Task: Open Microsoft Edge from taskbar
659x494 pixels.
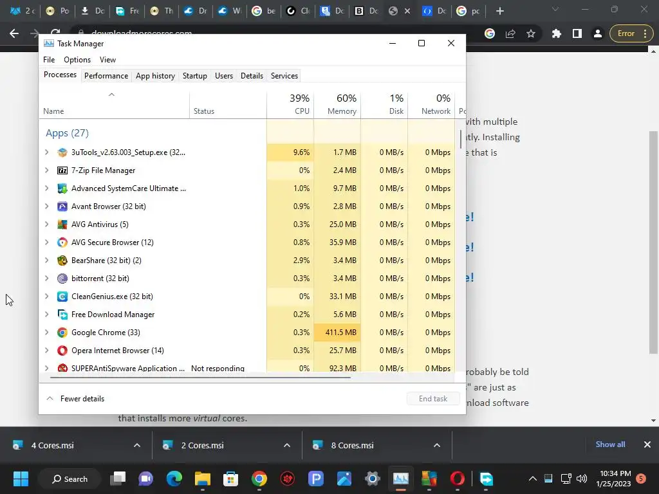Action: [x=174, y=479]
